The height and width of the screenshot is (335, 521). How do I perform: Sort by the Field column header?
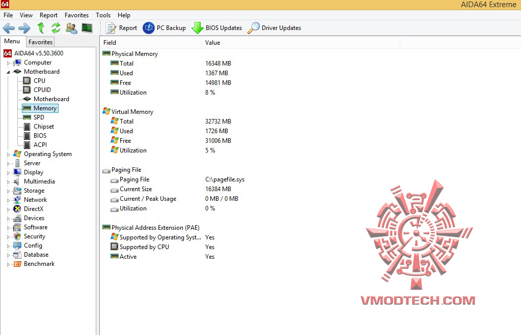(x=151, y=43)
